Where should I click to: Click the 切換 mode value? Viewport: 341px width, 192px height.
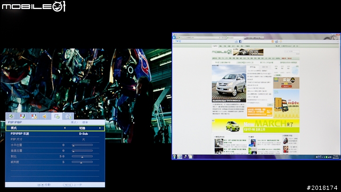(x=82, y=128)
